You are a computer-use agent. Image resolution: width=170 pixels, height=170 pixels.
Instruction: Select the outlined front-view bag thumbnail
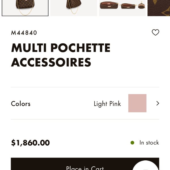(x=25, y=8)
